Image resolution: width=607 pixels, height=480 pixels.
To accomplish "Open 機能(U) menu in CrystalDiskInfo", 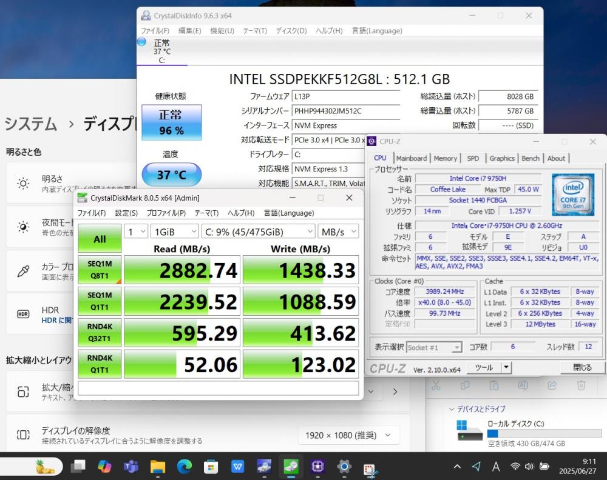I will tap(222, 31).
